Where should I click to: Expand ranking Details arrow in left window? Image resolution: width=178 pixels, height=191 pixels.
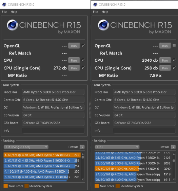[x=82, y=147]
